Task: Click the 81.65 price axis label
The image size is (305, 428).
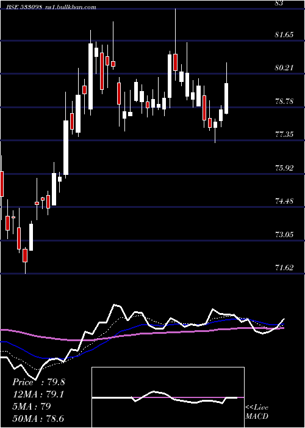Action: 284,35
